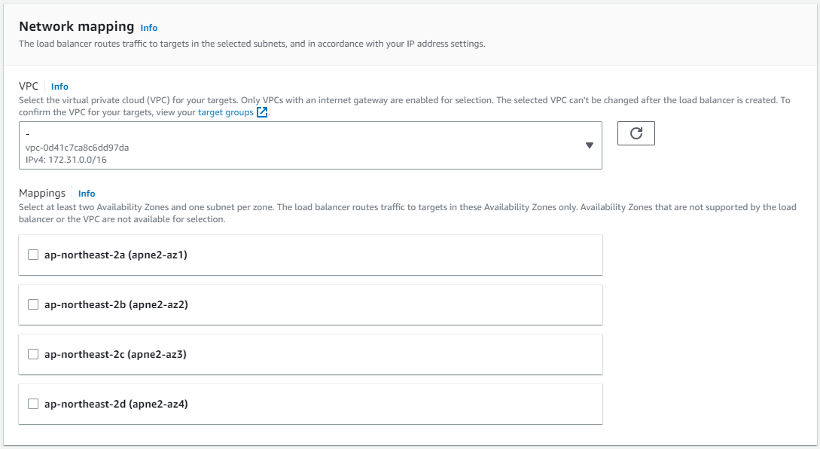Click the refresh VPC list icon
The image size is (820, 449).
pos(636,133)
